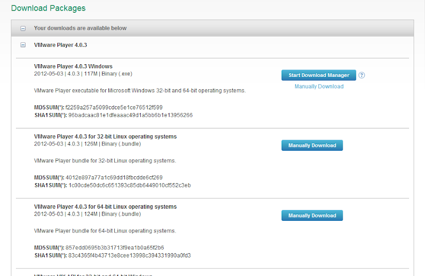Click the 32-bit Linux SHA1SUM value 1c00cde50d...
Viewport: 425px width, 276px height.
130,185
